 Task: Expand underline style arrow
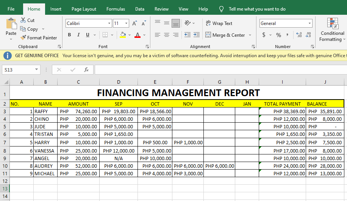pos(95,35)
